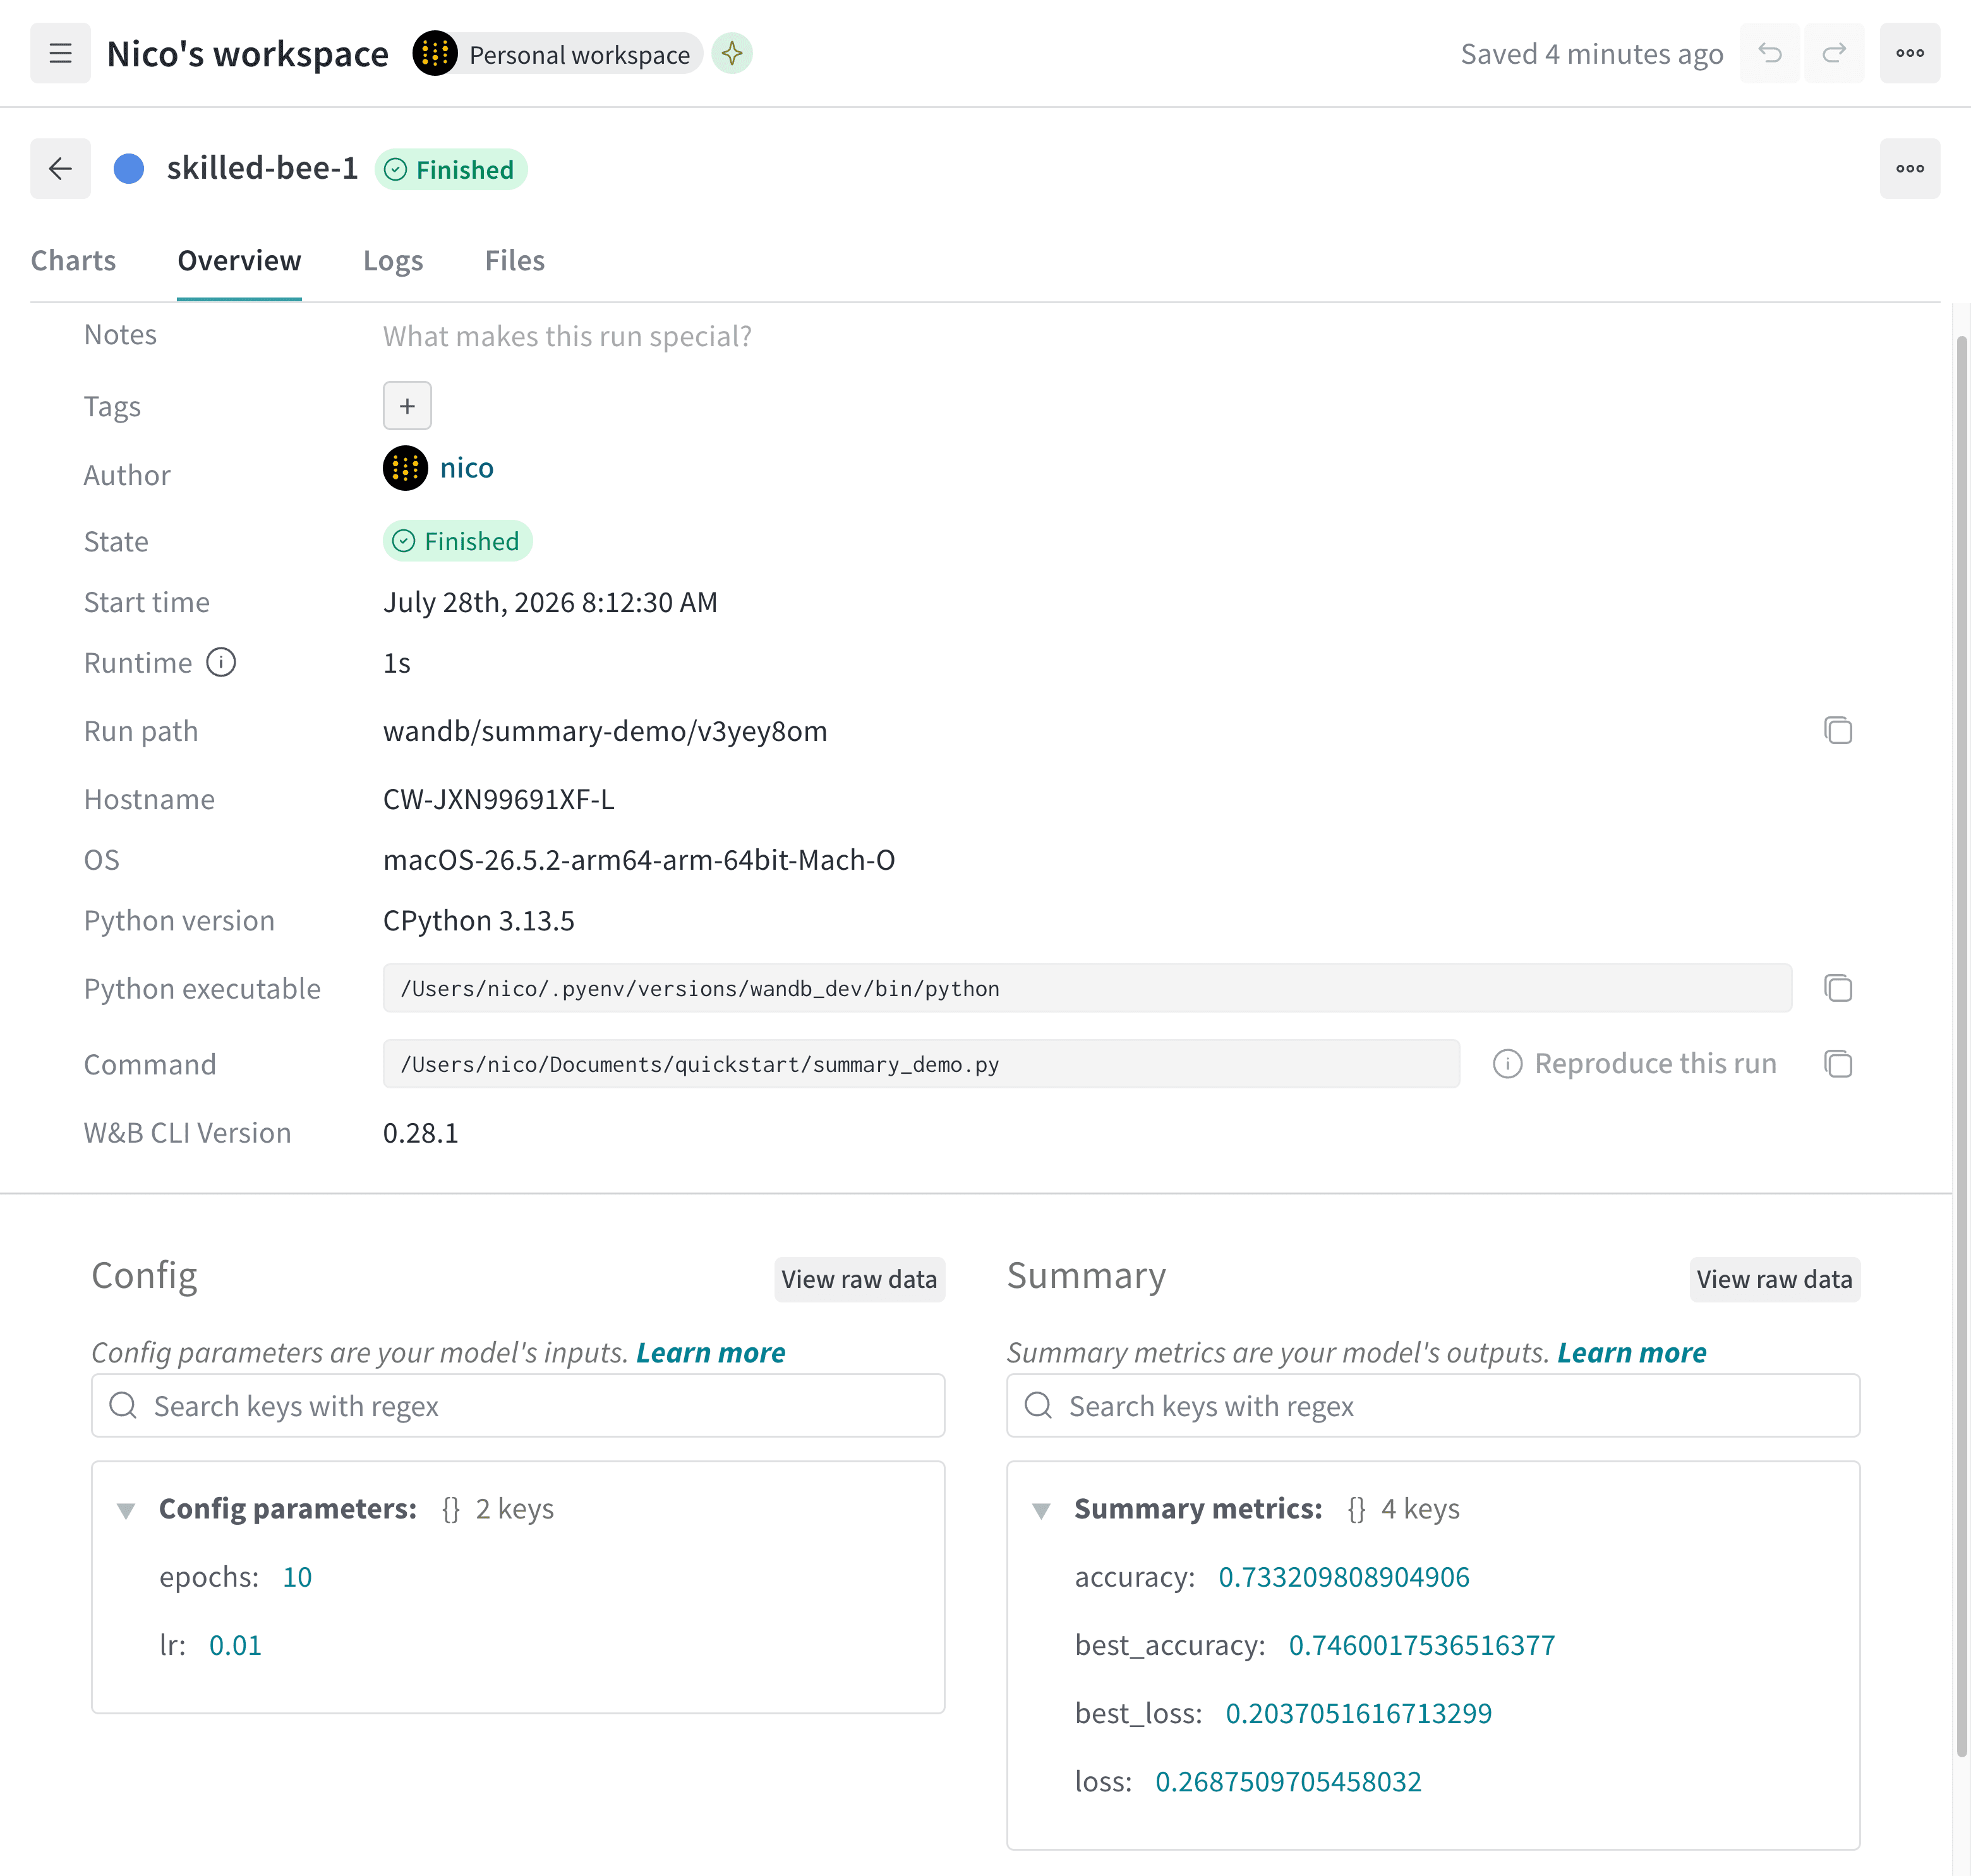Image resolution: width=1971 pixels, height=1876 pixels.
Task: Click the Summary search magnifier icon
Action: click(1038, 1405)
